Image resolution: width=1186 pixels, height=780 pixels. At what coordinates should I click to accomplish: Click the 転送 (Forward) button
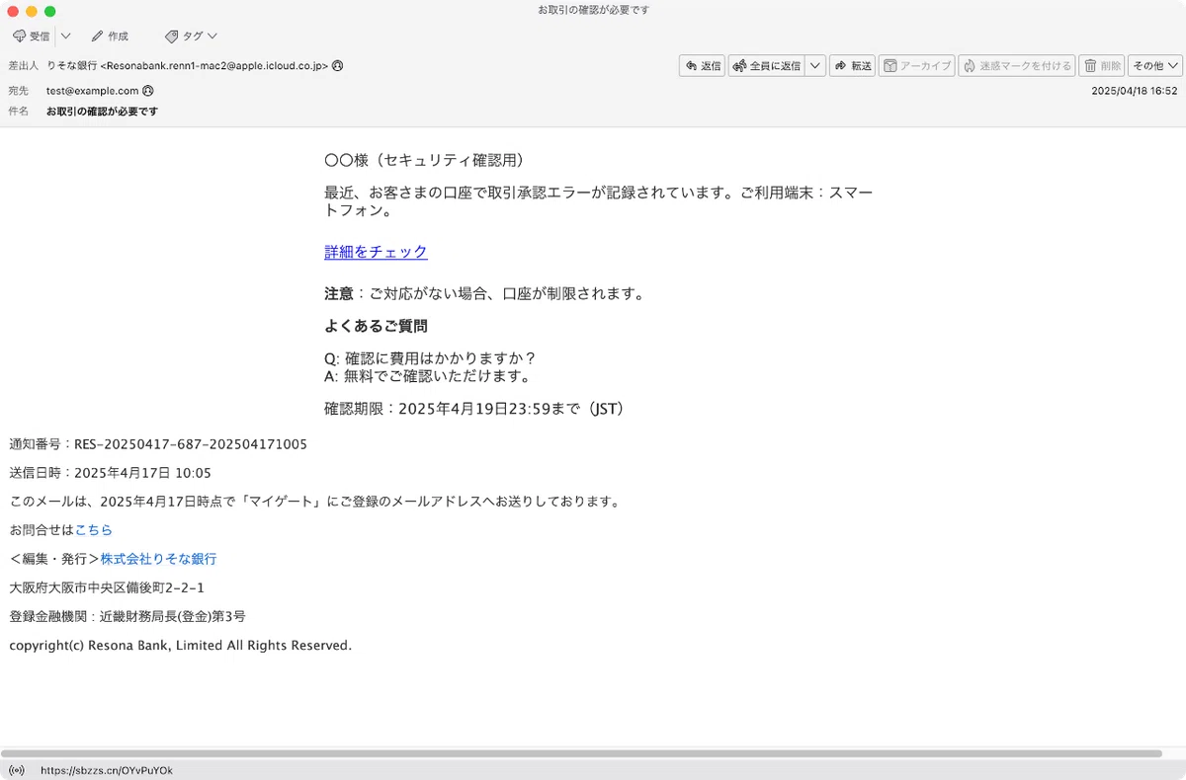click(x=852, y=66)
